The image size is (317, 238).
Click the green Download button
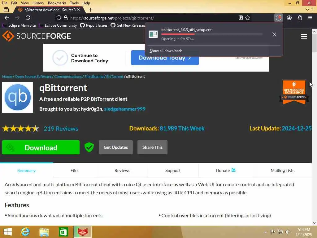point(41,147)
